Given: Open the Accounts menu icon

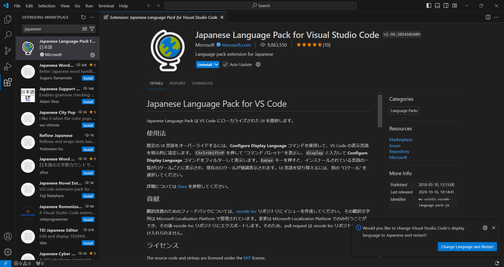Looking at the screenshot, I should pyautogui.click(x=8, y=236).
